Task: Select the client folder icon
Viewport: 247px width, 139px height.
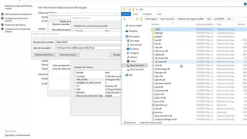Action: click(153, 29)
